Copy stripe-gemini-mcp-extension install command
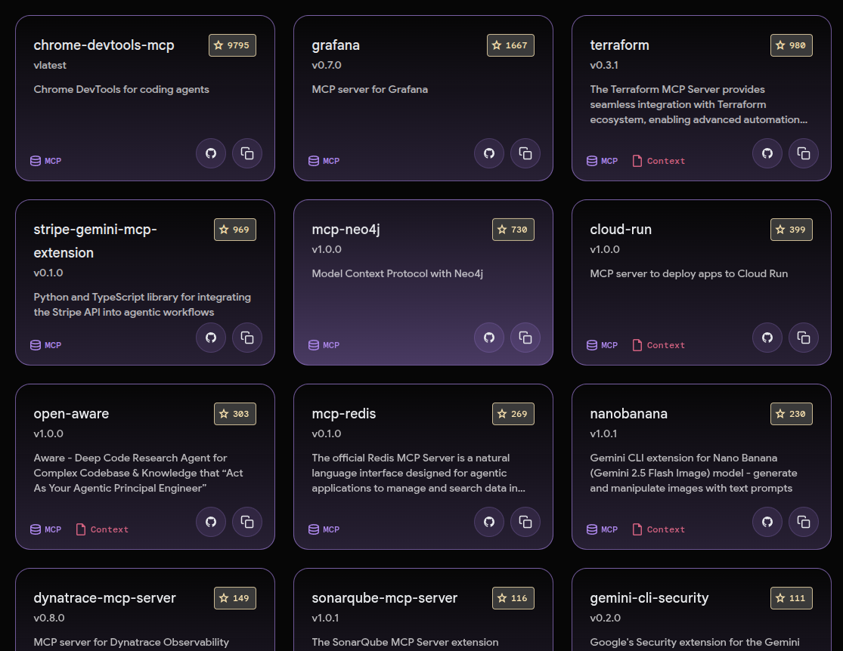 pos(247,338)
